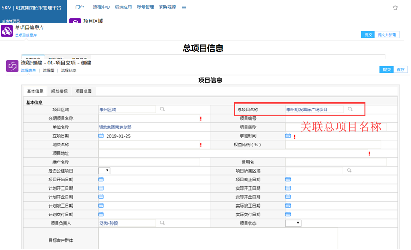Screen dimensions: 411x250
Task: Open 采购寻源 menu
Action: tap(167, 7)
